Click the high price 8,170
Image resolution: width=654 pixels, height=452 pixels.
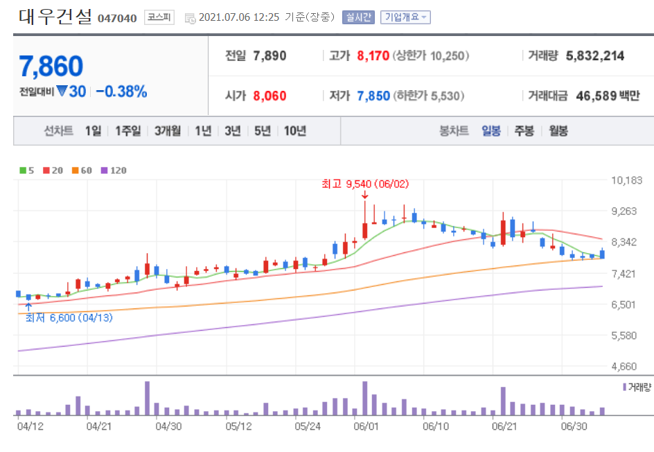[x=373, y=55]
